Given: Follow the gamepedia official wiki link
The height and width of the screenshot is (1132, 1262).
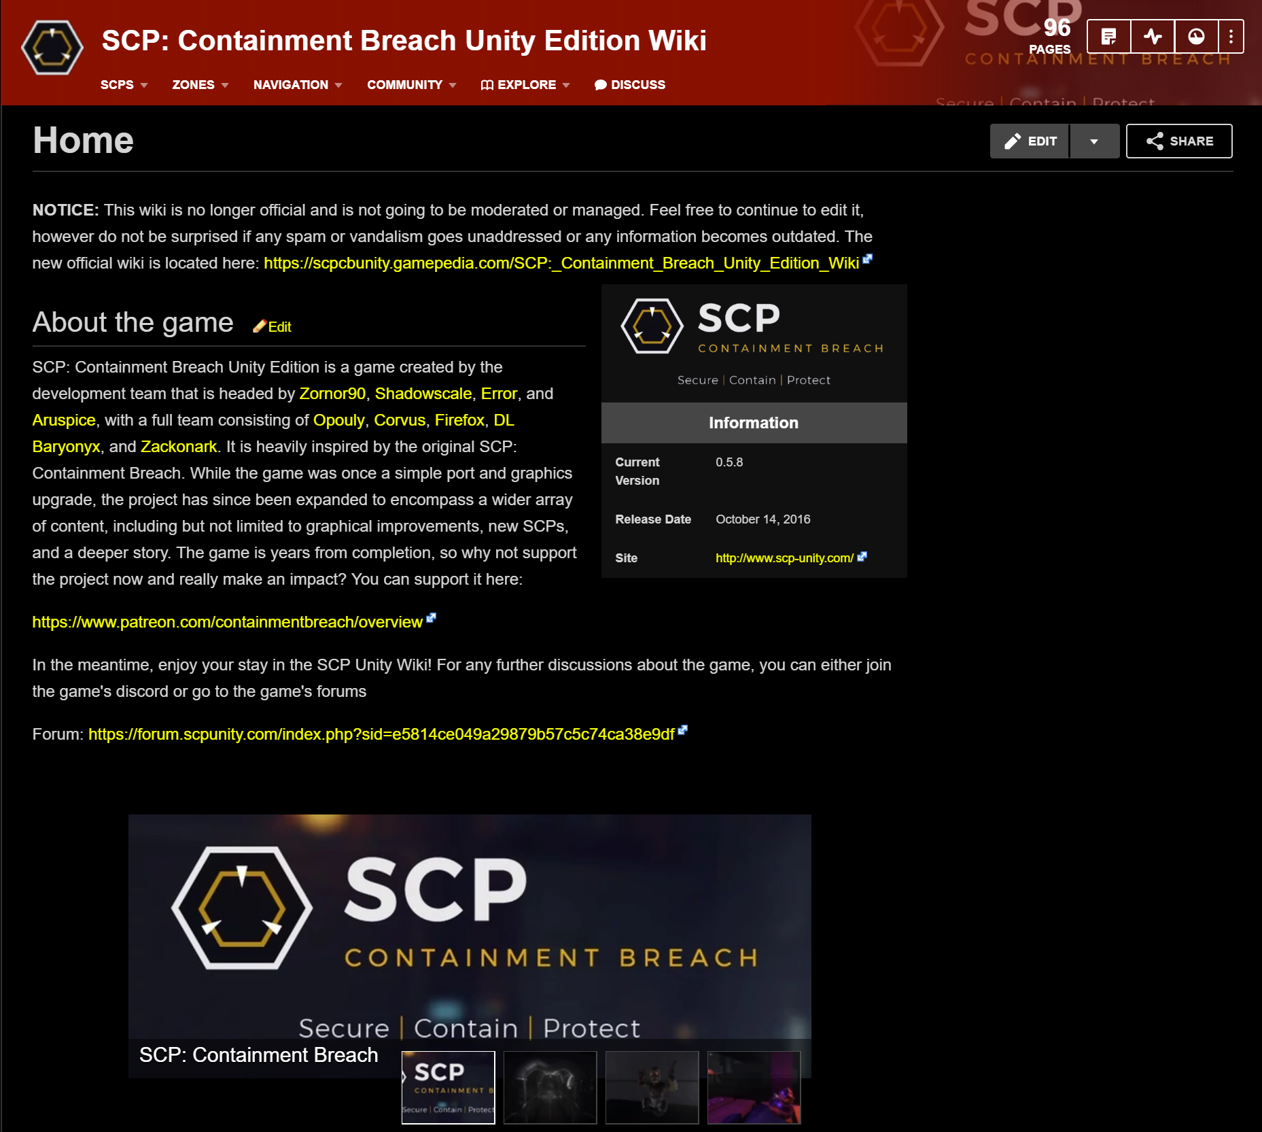Looking at the screenshot, I should tap(561, 263).
